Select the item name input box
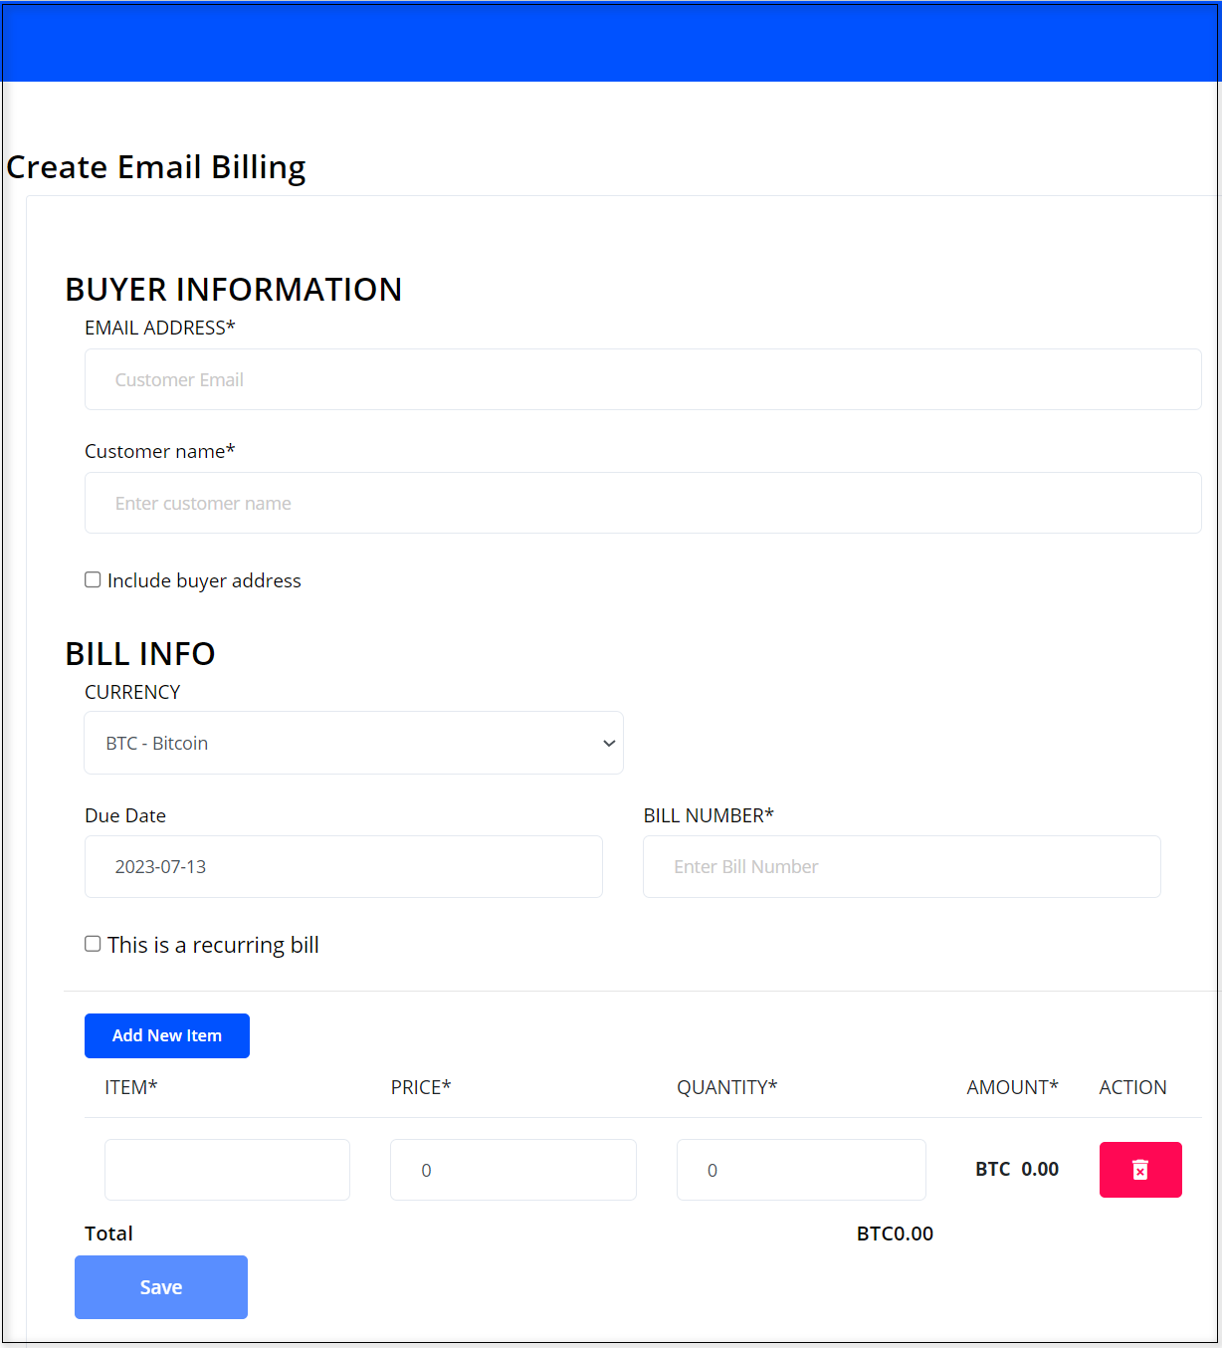The image size is (1222, 1348). (x=227, y=1170)
